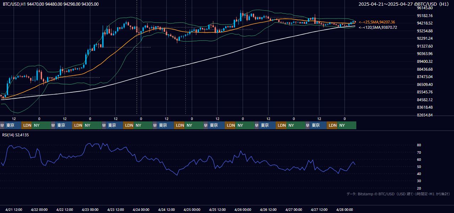
Task: Click the RSI axis value 30
Action: [x=419, y=181]
